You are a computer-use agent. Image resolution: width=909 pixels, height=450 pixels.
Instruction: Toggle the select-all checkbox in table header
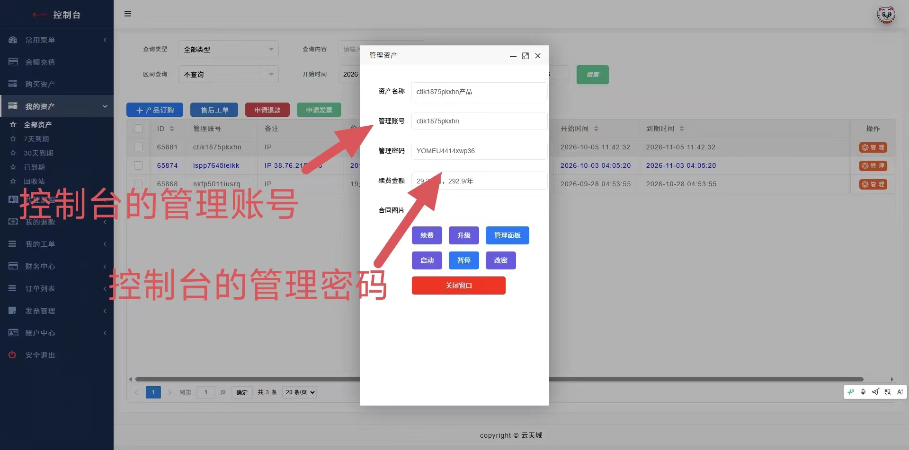tap(138, 129)
